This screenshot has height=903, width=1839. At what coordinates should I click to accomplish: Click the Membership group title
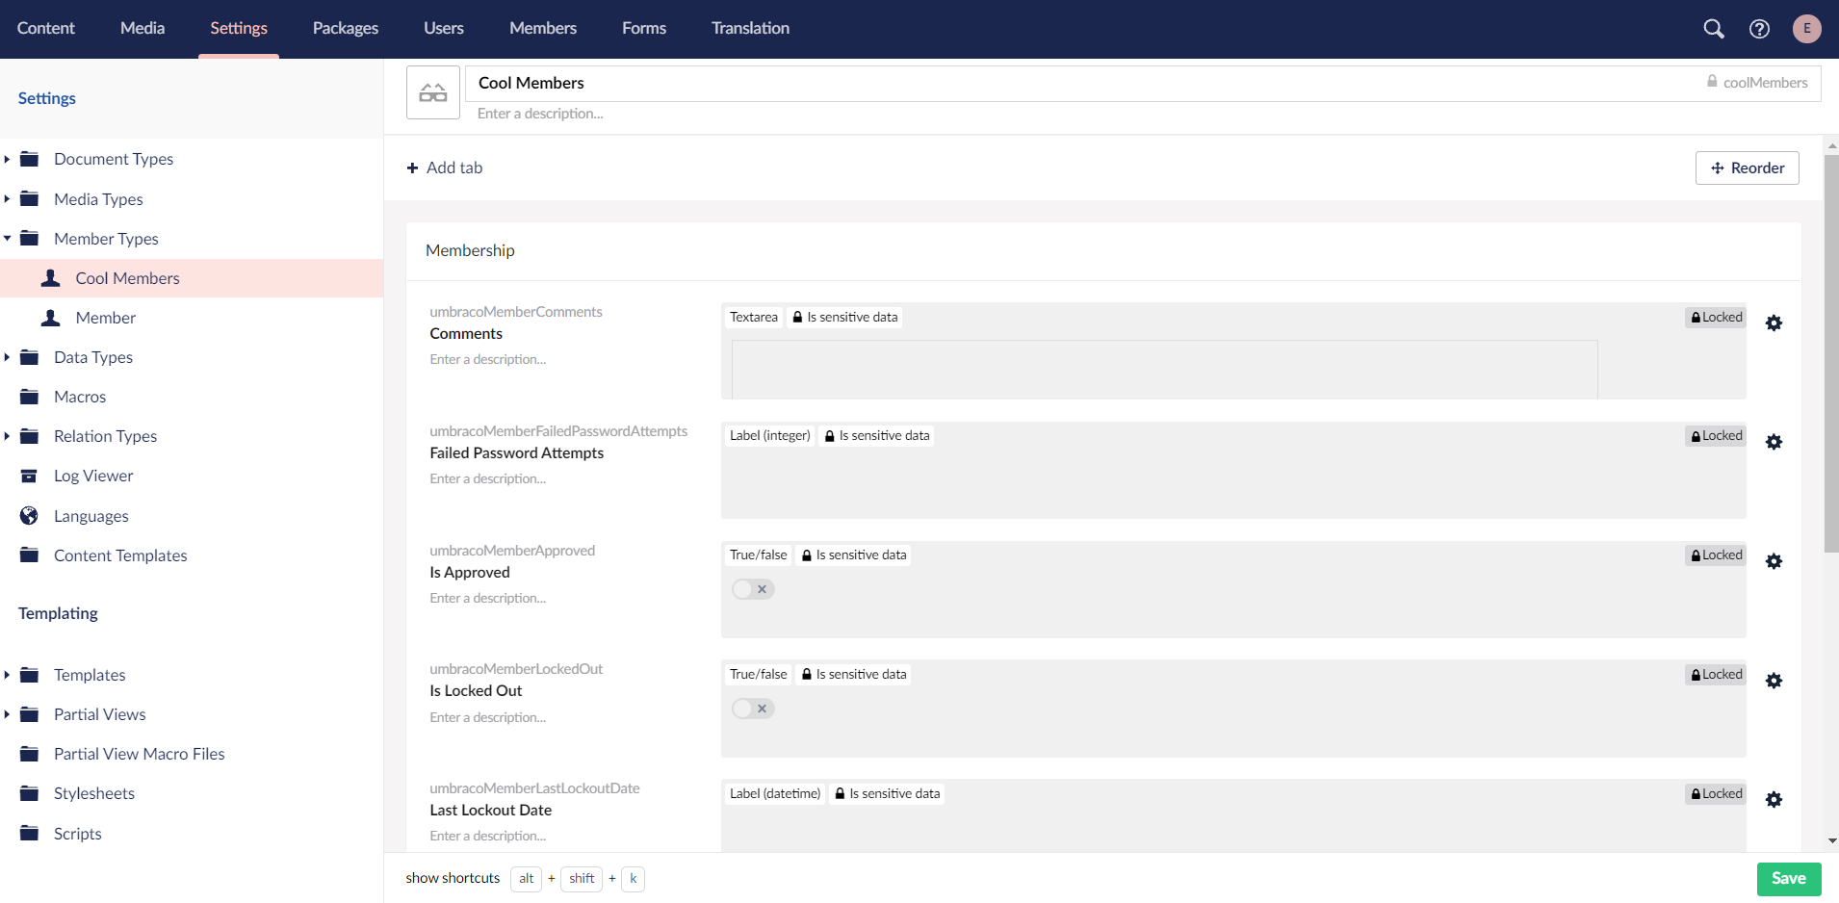click(x=470, y=250)
